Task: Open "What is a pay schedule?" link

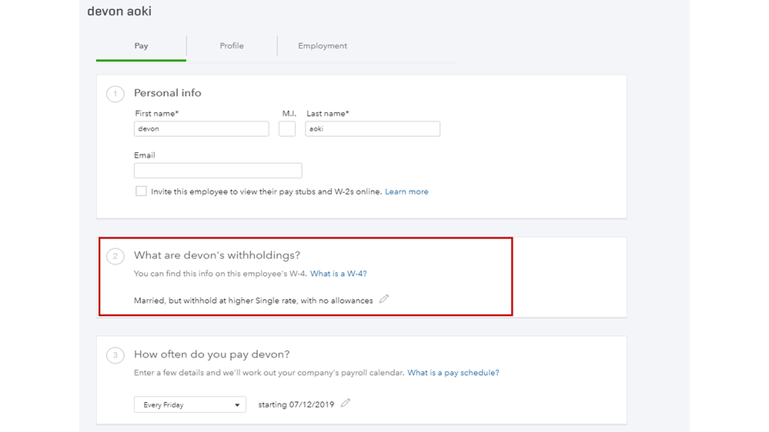Action: pos(453,373)
